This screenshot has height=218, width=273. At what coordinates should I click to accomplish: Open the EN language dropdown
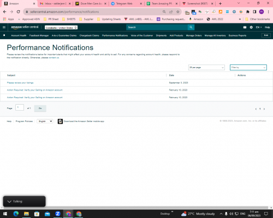click(x=259, y=27)
